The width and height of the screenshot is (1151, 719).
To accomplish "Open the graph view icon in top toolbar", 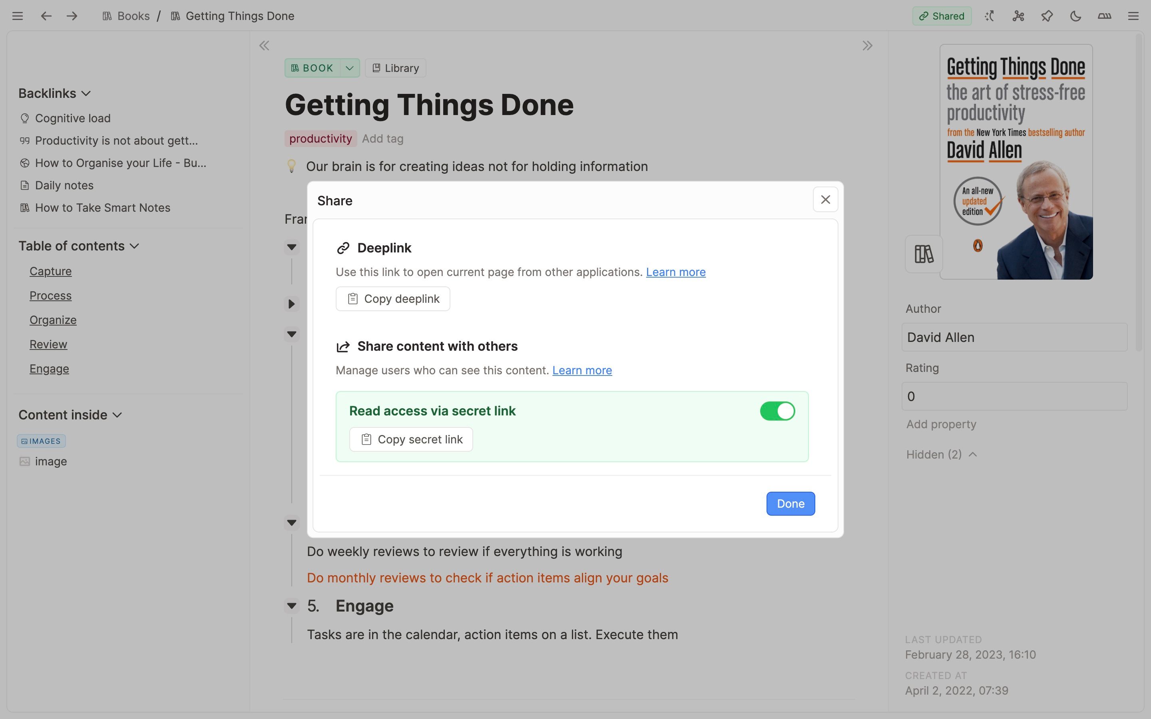I will pyautogui.click(x=1018, y=16).
